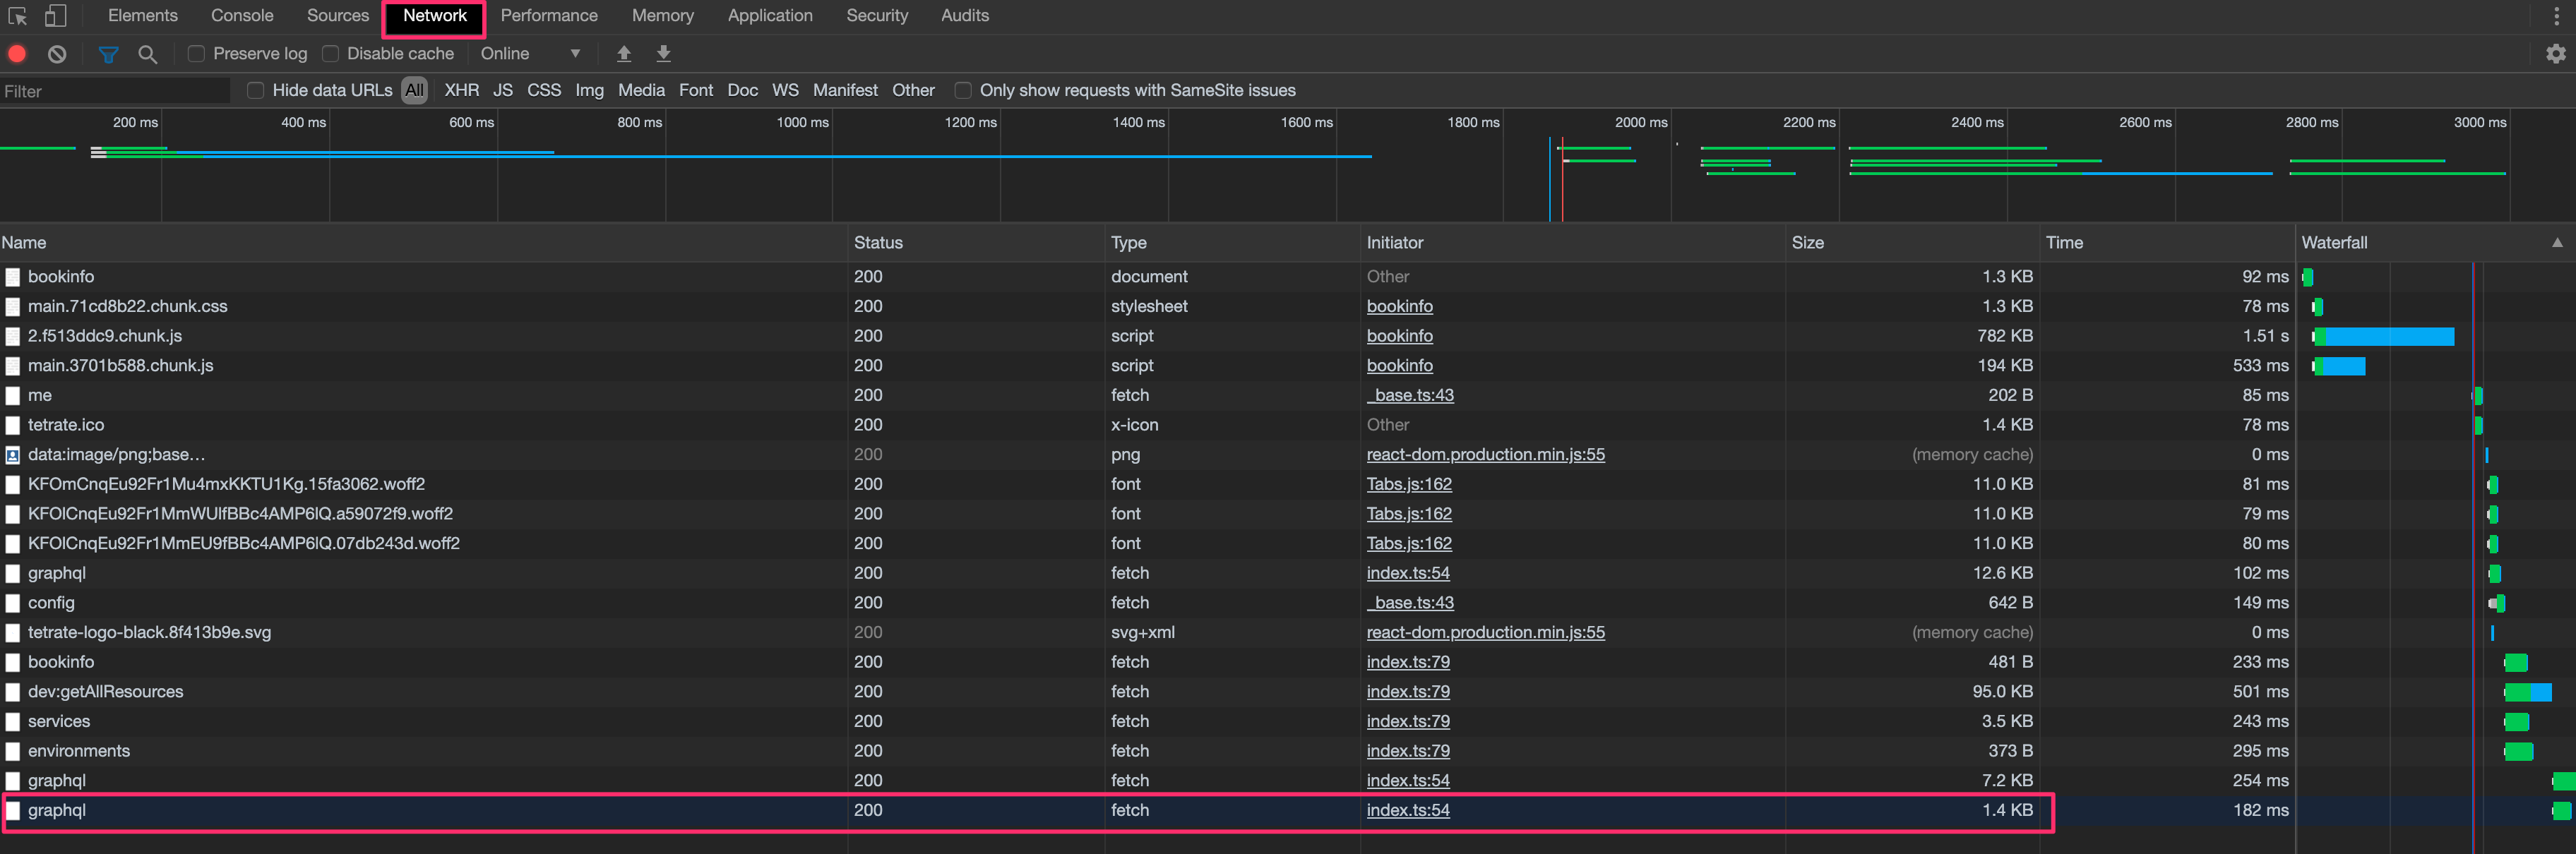Toggle Waterfall column sort arrow

click(2557, 243)
